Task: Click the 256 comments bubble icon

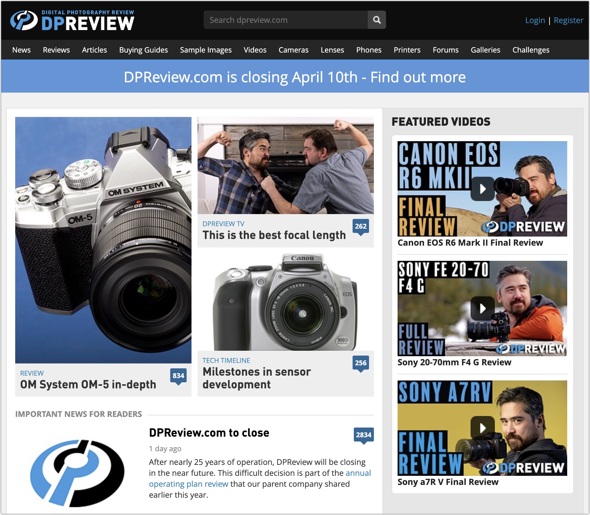Action: [x=361, y=363]
